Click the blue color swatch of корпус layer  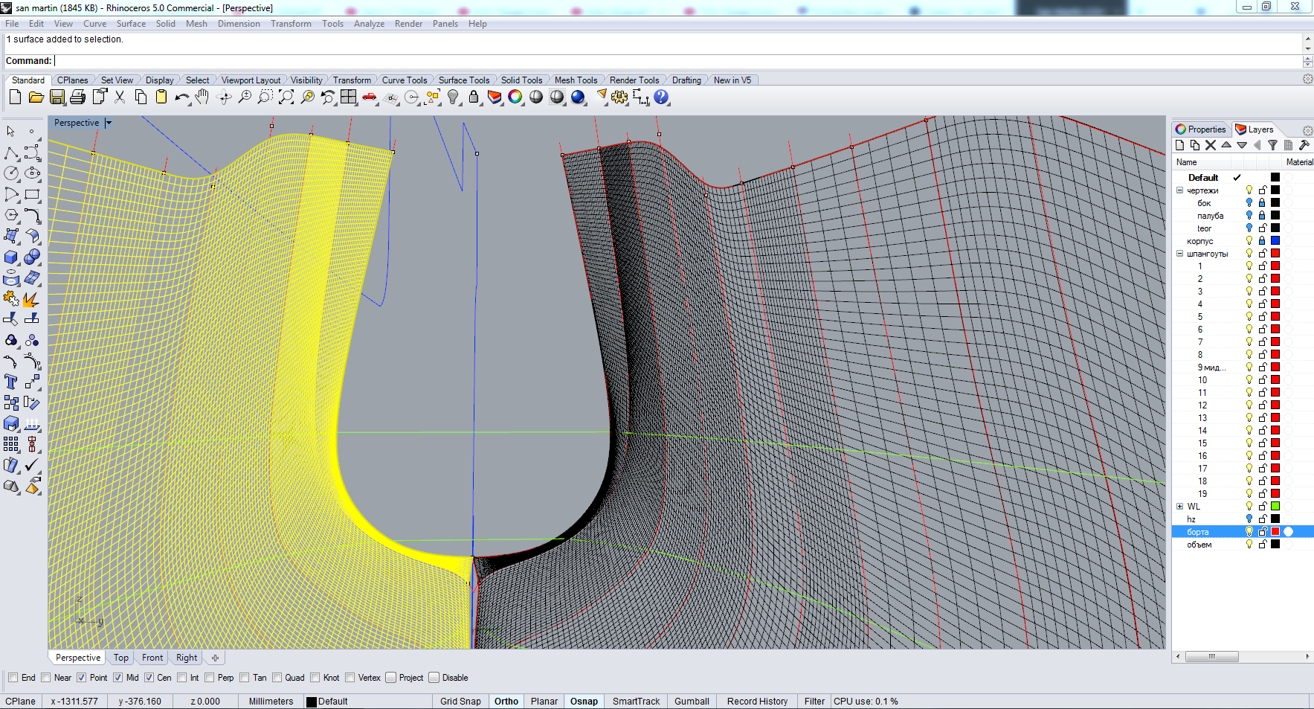point(1275,241)
